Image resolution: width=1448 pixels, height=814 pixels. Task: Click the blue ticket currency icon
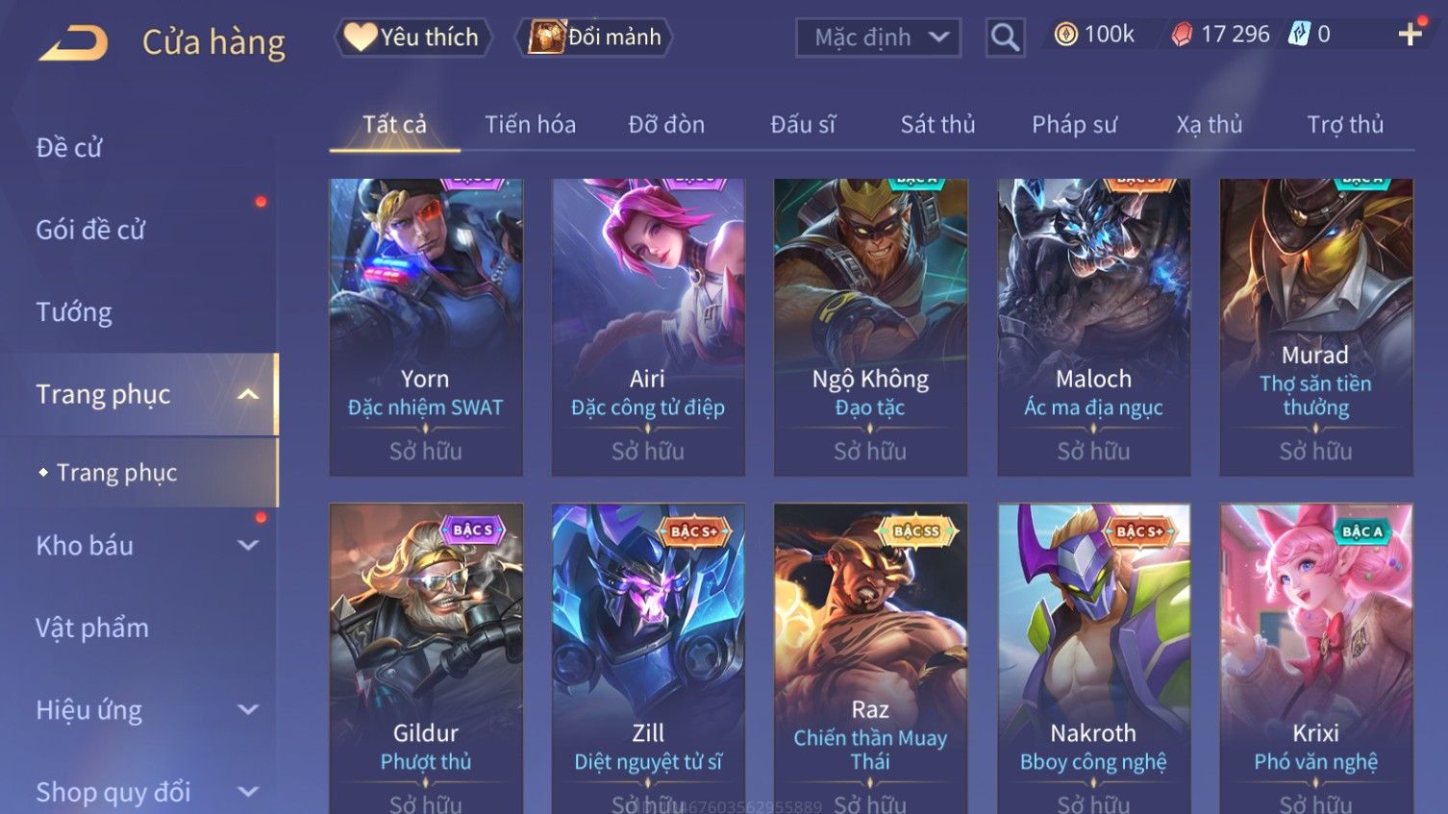[1299, 35]
